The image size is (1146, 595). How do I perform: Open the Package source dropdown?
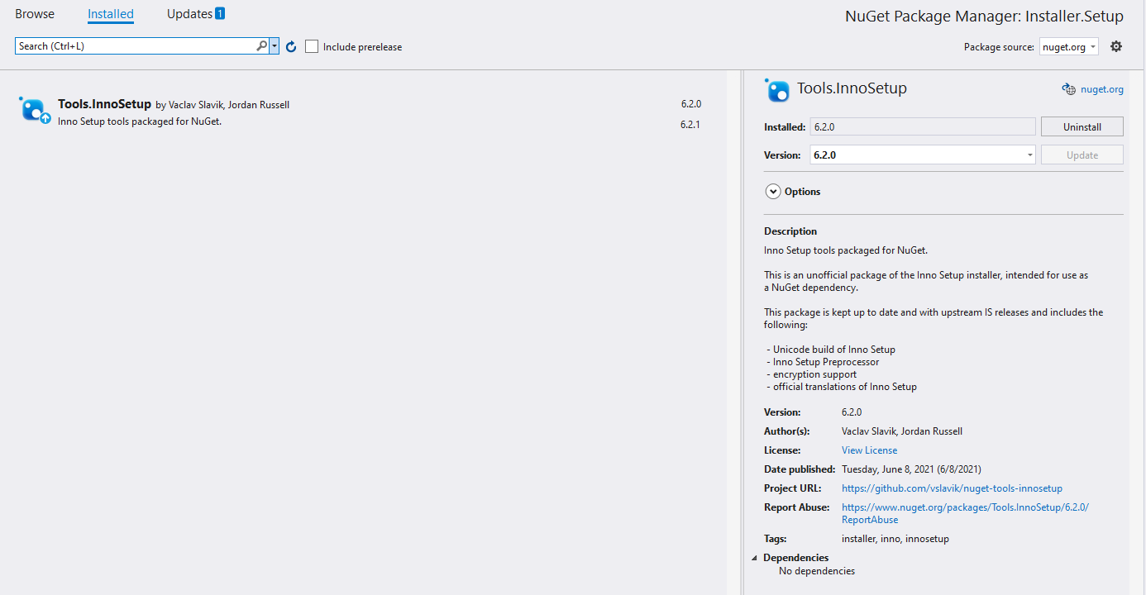[x=1068, y=47]
